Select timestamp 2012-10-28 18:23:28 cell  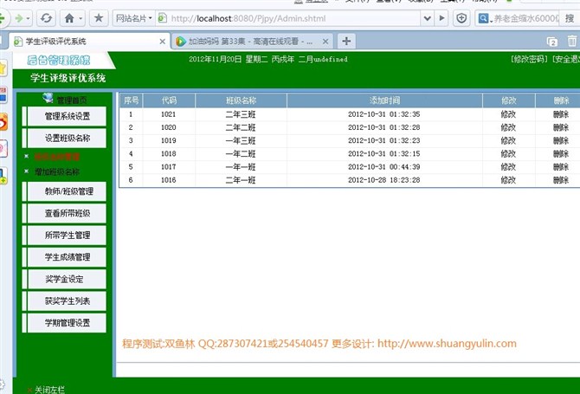click(384, 180)
